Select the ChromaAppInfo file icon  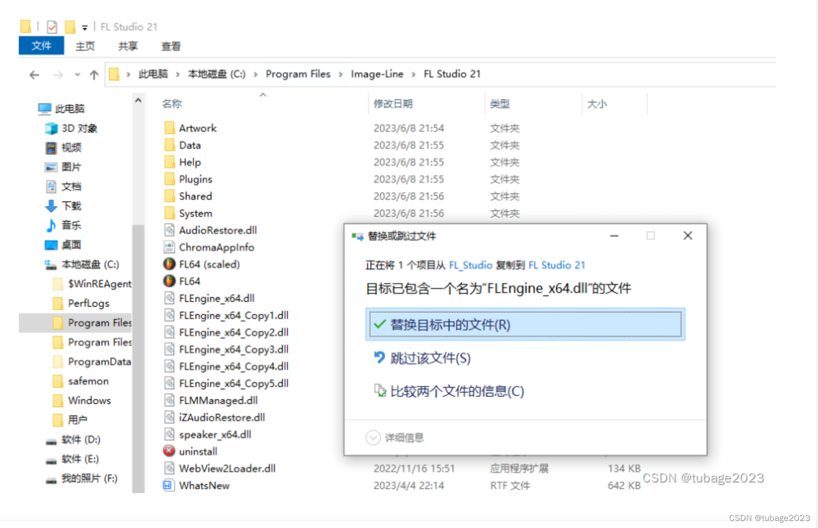(x=169, y=247)
